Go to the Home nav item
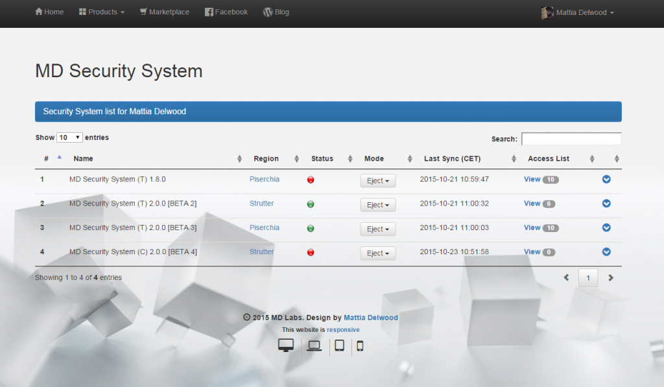The width and height of the screenshot is (664, 387). pos(49,12)
